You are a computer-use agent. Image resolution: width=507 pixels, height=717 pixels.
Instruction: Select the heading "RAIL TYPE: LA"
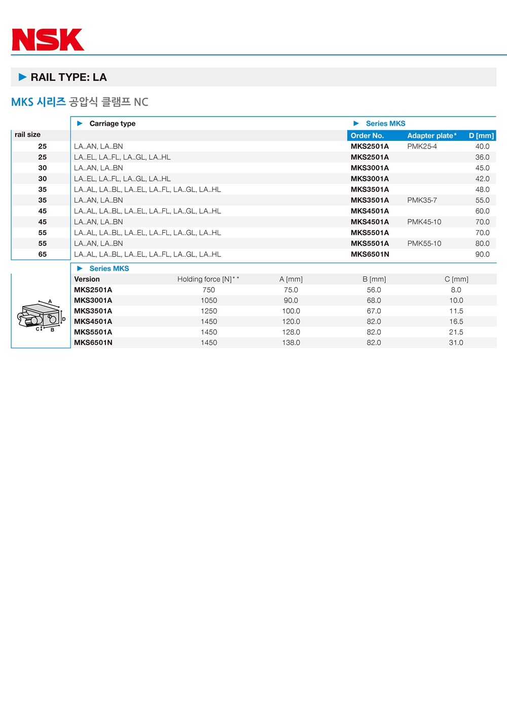[x=68, y=77]
